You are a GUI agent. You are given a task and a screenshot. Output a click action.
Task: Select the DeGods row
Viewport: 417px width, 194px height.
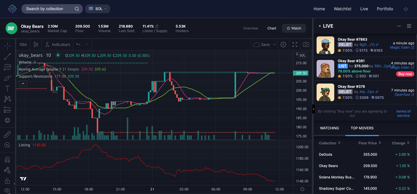[365, 155]
